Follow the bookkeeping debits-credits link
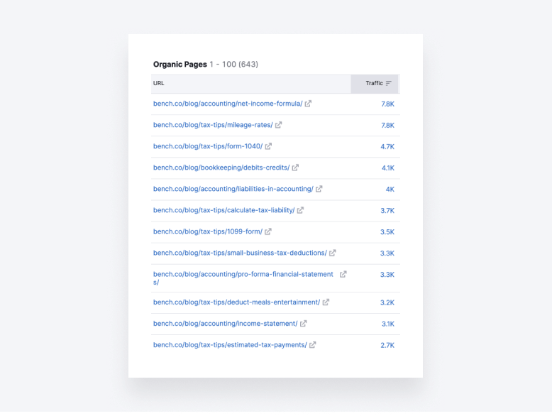The height and width of the screenshot is (416, 552). pyautogui.click(x=221, y=168)
